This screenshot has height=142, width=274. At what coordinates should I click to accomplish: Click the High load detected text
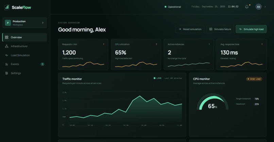(123, 58)
